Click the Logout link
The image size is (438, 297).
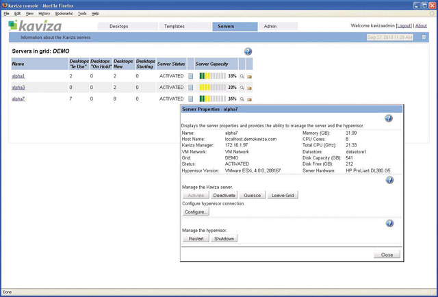404,26
